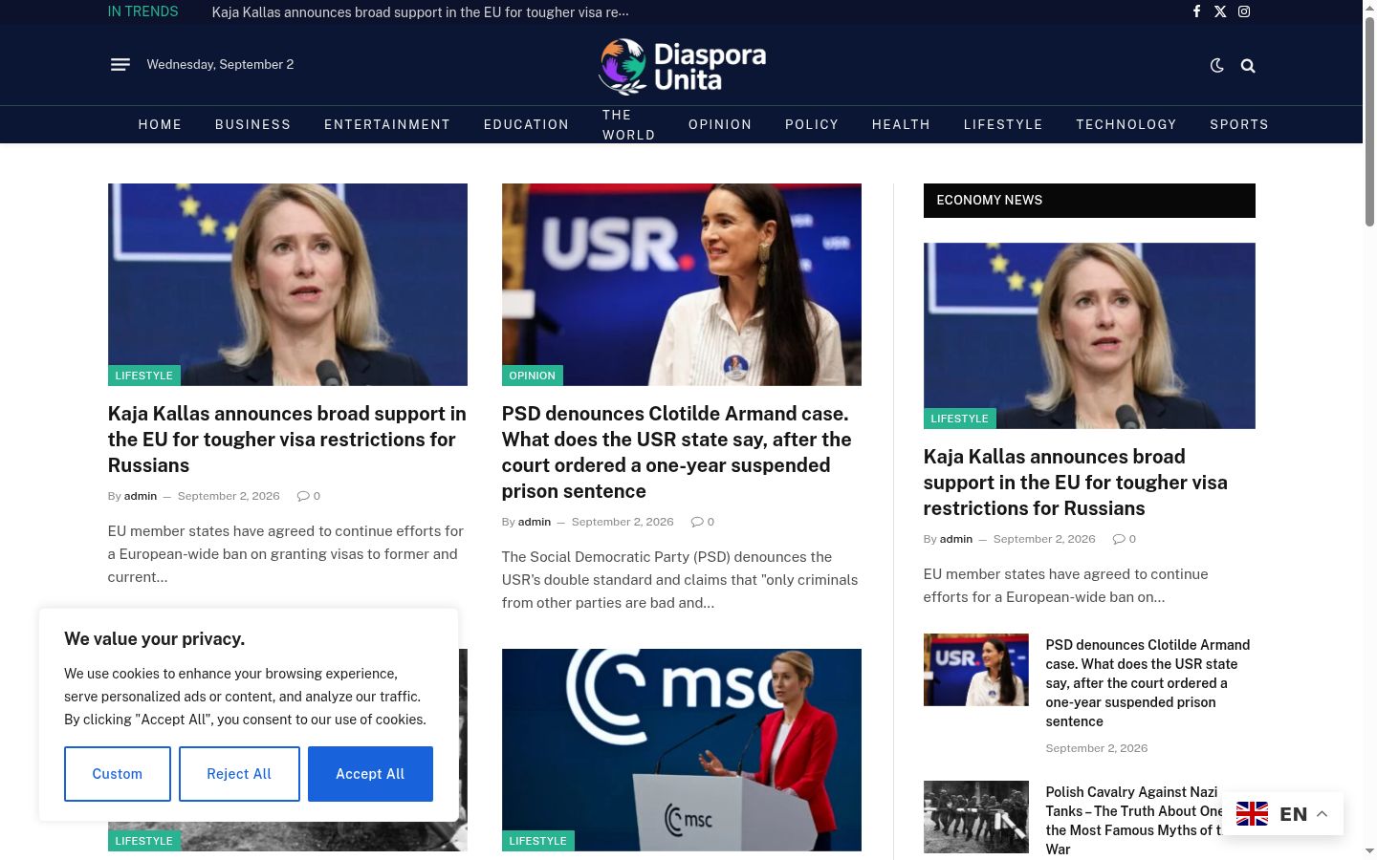Click the scrollbar down arrow

click(x=1369, y=850)
